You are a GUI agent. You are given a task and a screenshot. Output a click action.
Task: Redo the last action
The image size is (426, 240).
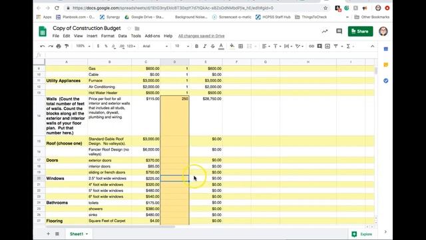click(51, 46)
